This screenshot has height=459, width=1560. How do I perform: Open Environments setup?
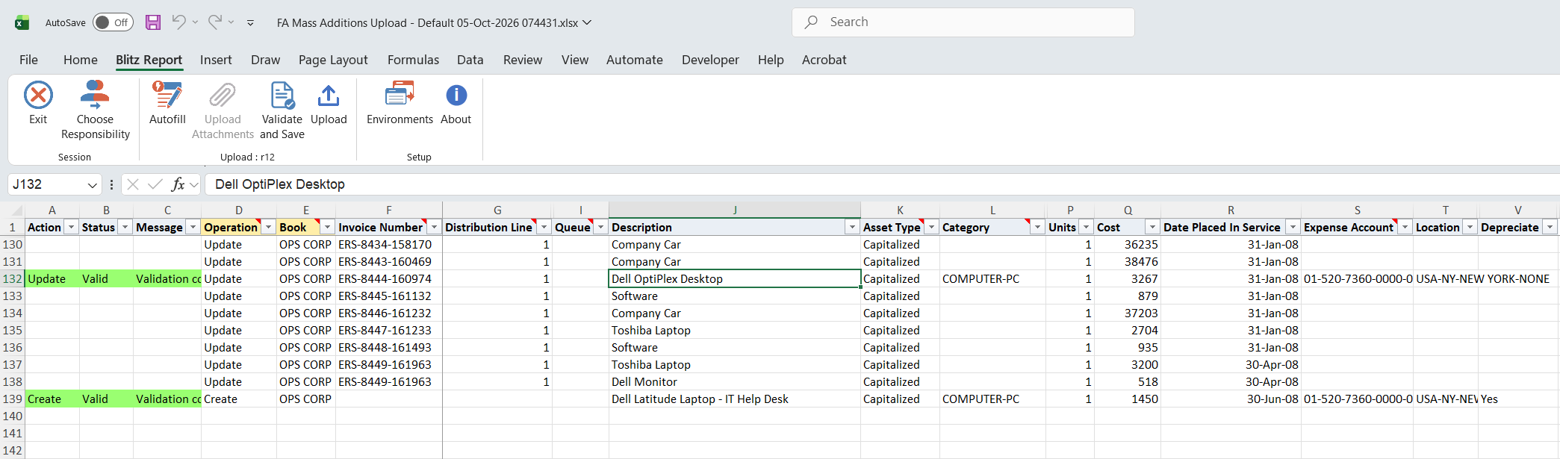pos(400,103)
